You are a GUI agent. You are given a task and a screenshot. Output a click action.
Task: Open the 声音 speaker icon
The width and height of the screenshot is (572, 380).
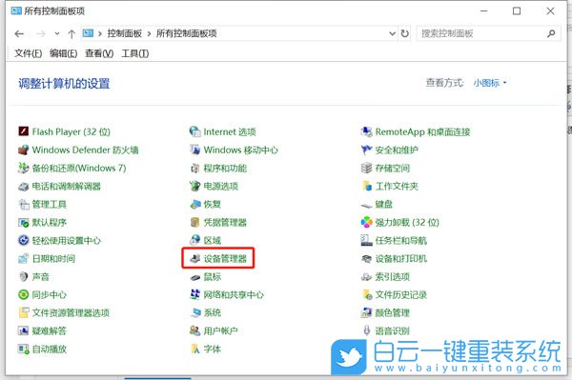pos(23,276)
